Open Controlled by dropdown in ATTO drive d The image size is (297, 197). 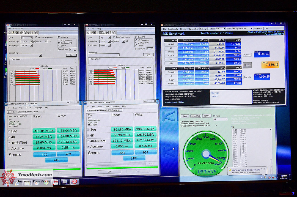tap(118, 55)
